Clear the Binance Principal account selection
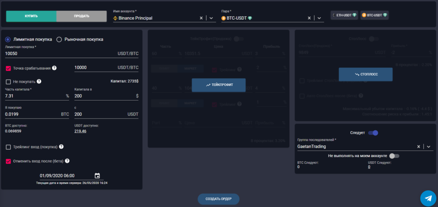The image size is (438, 207). 201,18
